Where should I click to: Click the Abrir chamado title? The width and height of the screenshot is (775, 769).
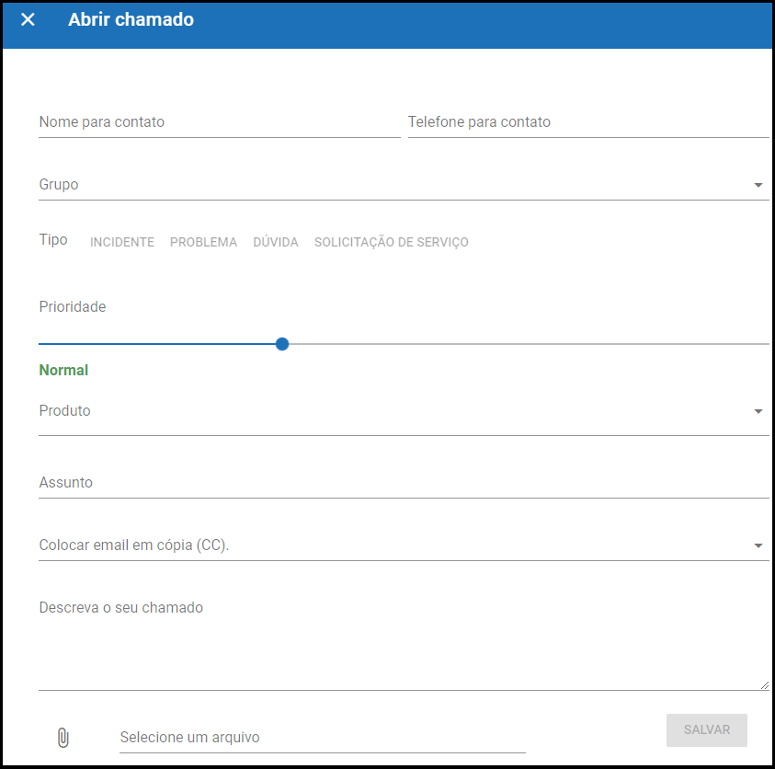coord(131,20)
